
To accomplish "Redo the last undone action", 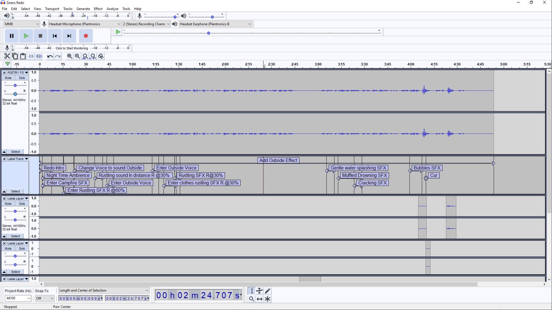I will point(57,56).
